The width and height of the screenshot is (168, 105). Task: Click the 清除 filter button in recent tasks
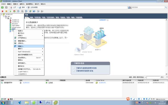point(162,77)
